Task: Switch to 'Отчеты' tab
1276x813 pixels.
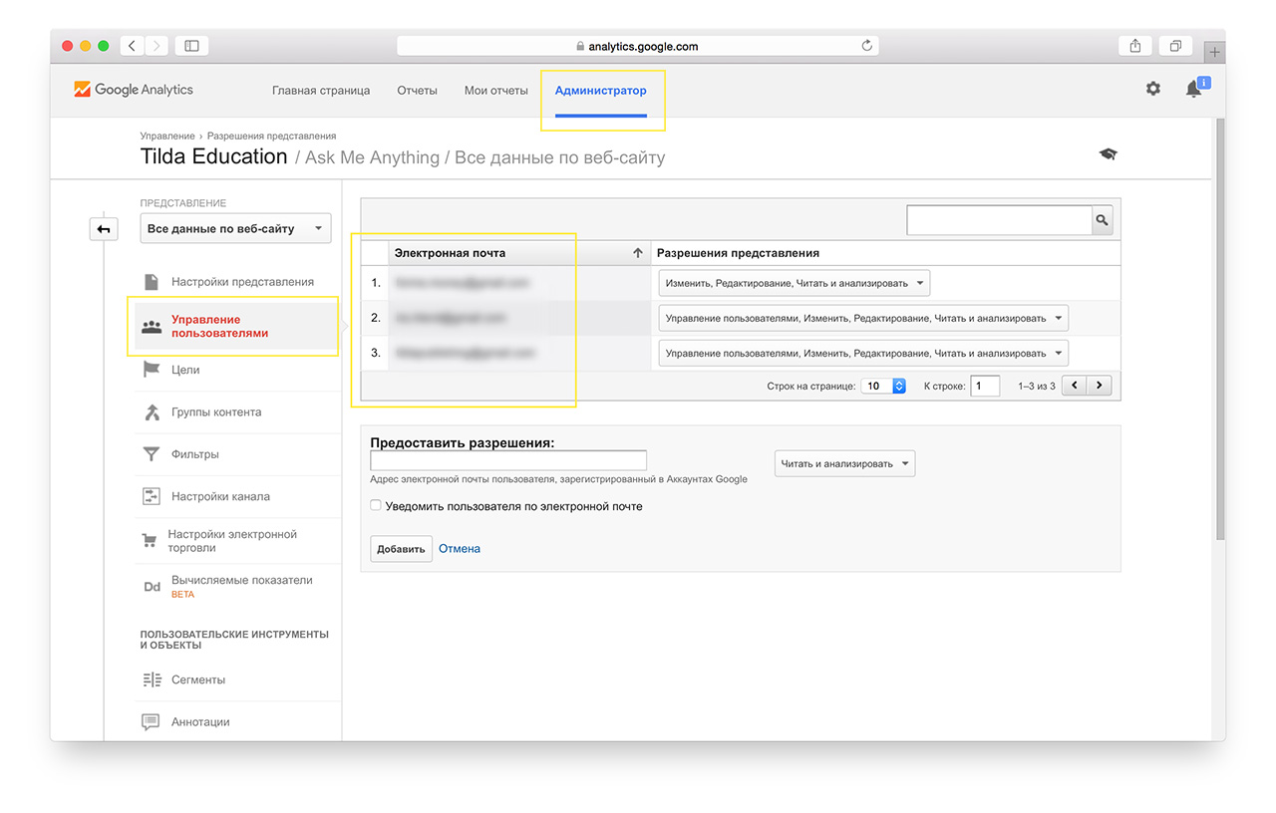Action: pyautogui.click(x=417, y=90)
